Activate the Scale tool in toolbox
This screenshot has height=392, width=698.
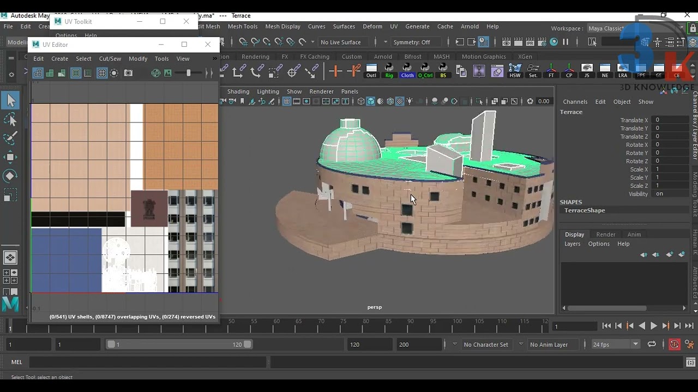[x=10, y=195]
